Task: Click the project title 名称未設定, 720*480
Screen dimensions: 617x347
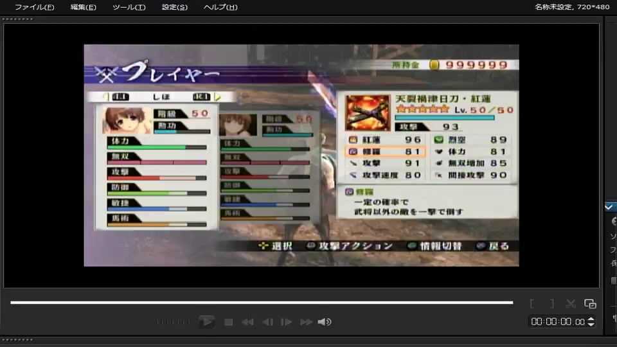Action: (x=572, y=6)
